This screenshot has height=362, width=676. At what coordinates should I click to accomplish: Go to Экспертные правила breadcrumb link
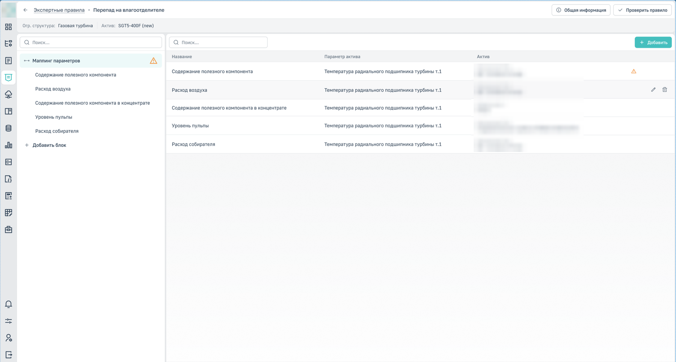click(x=59, y=10)
